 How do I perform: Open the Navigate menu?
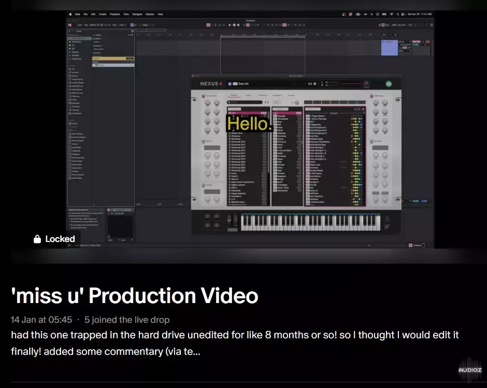point(137,15)
